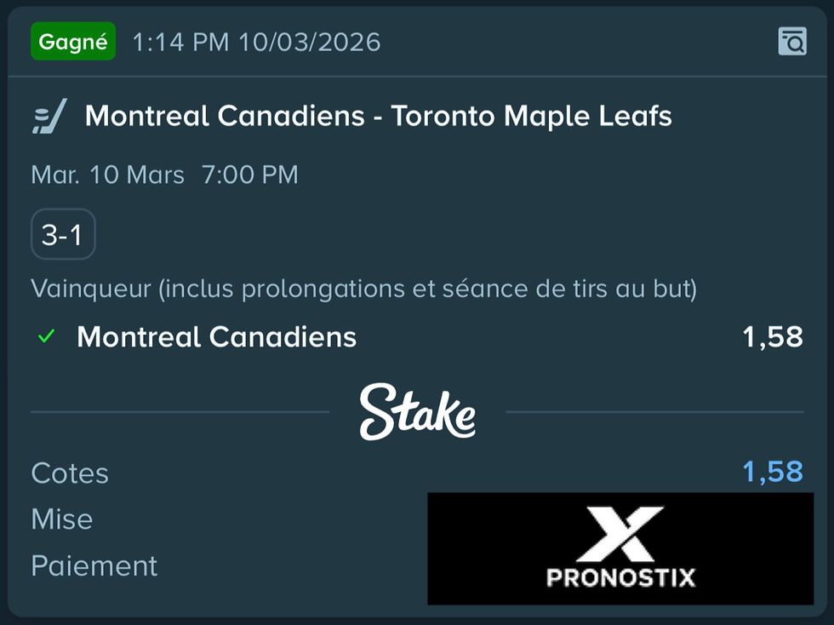
Task: Open the bet details receipt icon
Action: 791,41
